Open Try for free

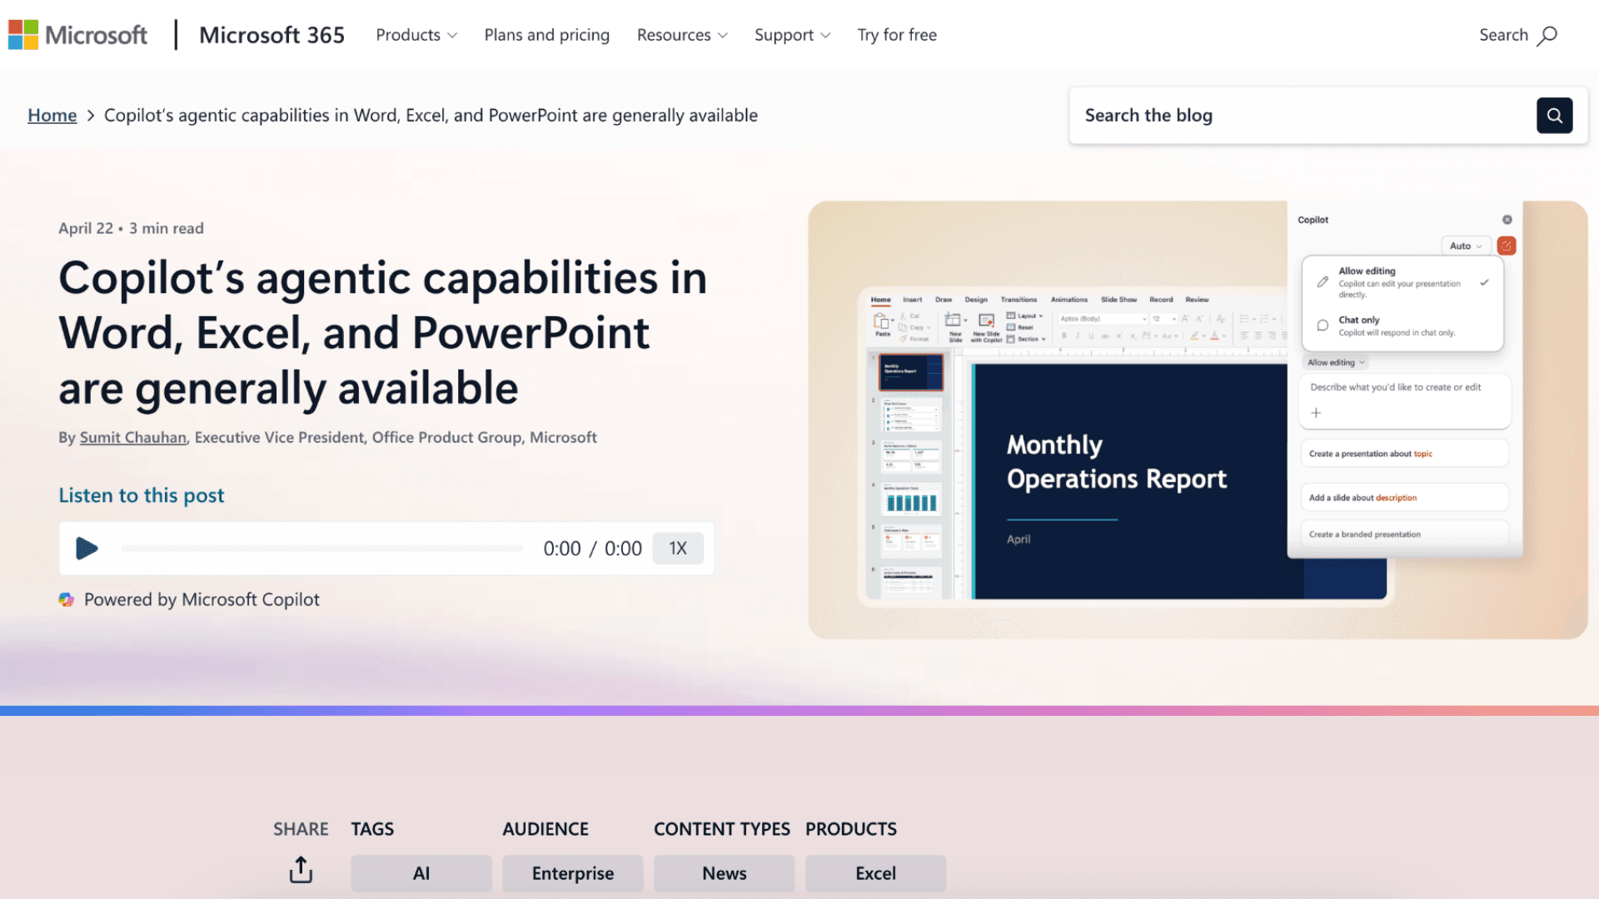click(897, 35)
